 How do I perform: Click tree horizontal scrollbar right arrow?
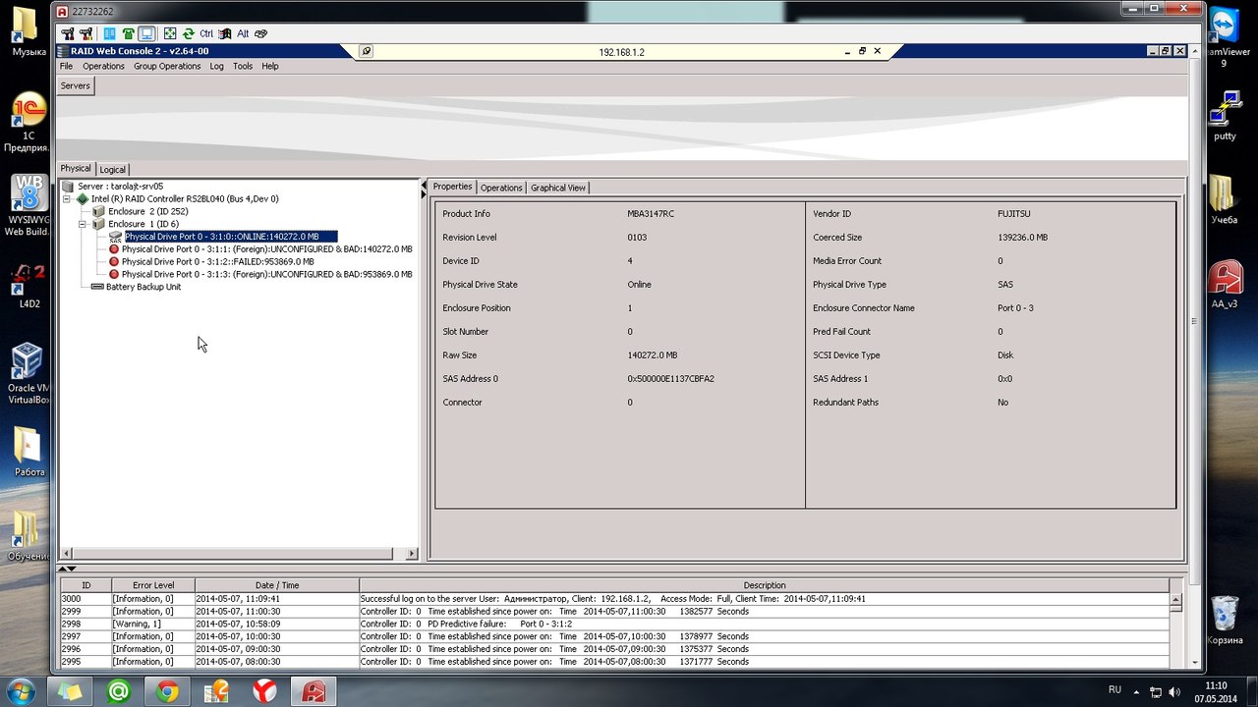[413, 554]
